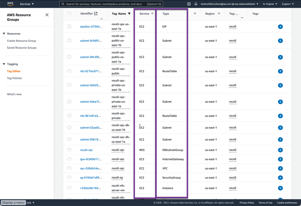The image size is (301, 206).
Task: Collapse the Resources section
Action: 4,34
